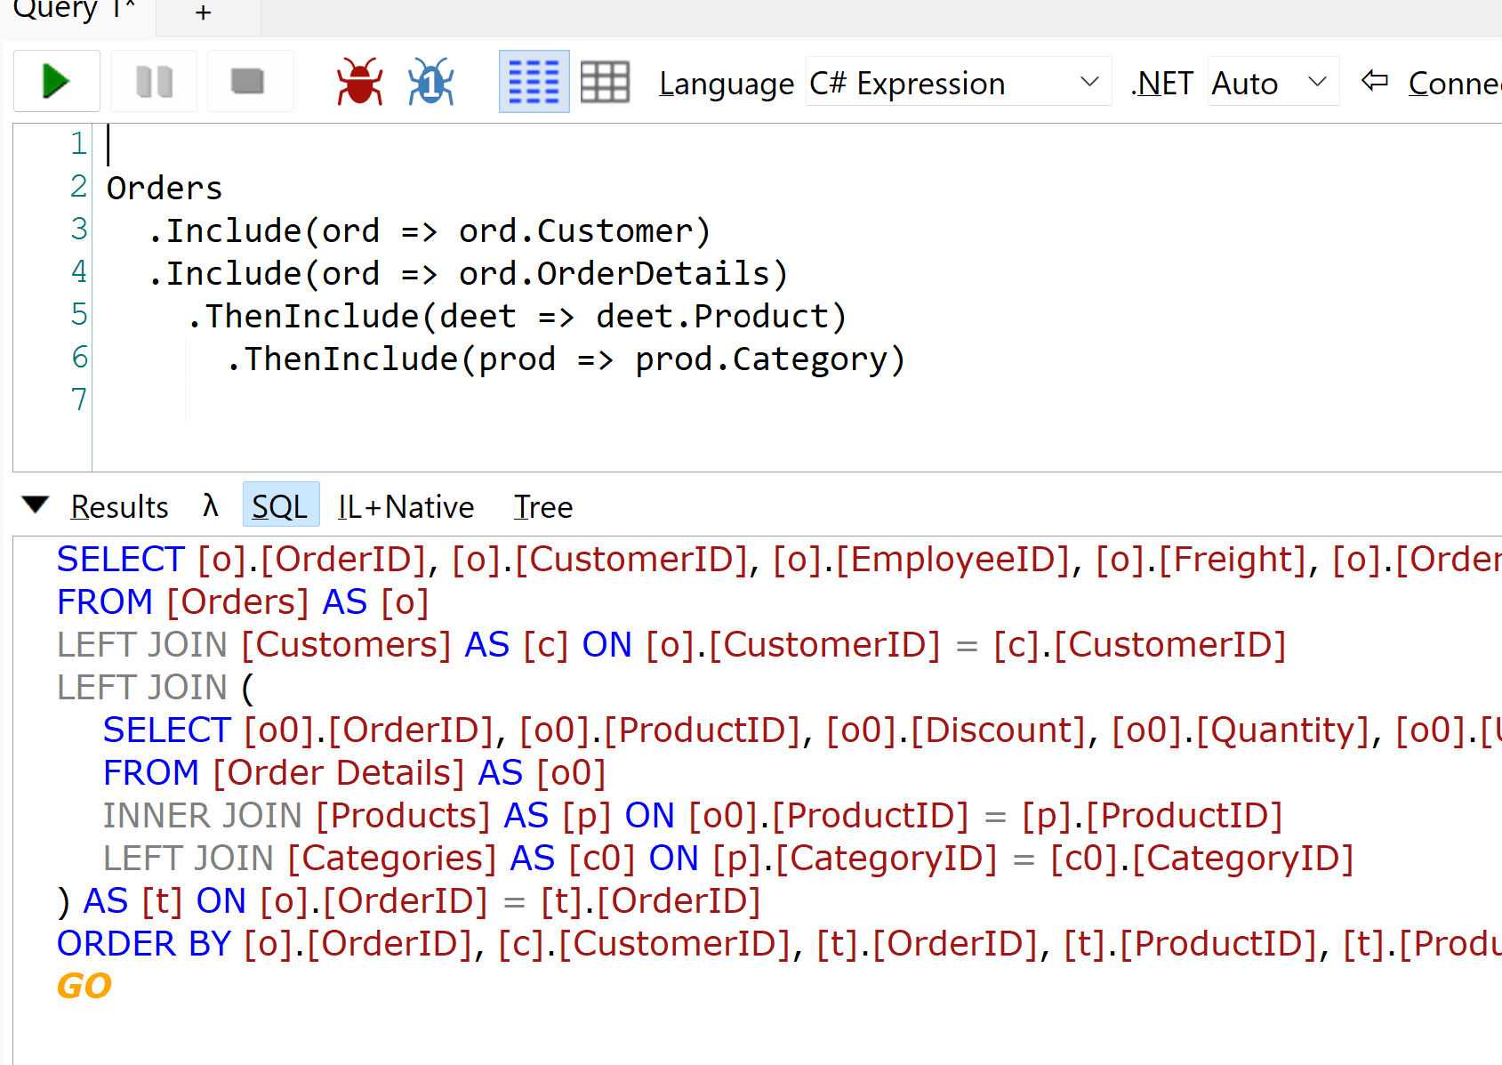Click line number 7 in the gutter

[x=79, y=399]
